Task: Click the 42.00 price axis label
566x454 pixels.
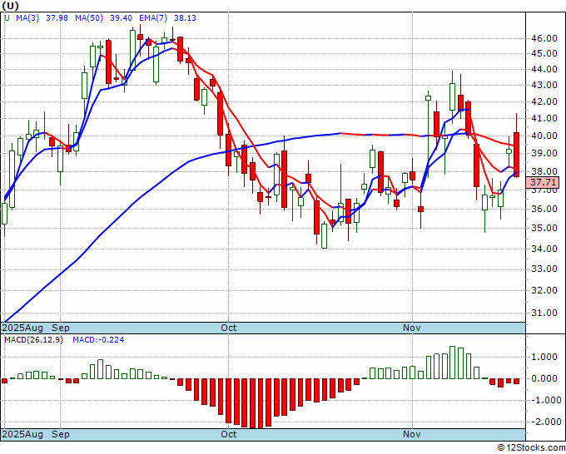Action: [x=544, y=101]
